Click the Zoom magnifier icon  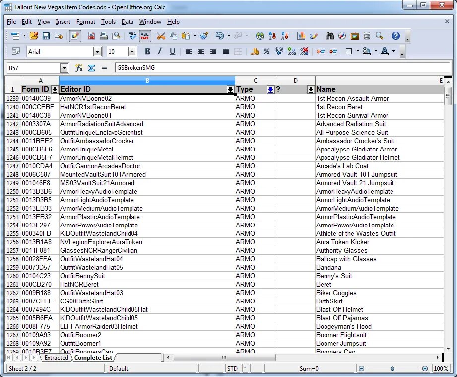(x=379, y=36)
